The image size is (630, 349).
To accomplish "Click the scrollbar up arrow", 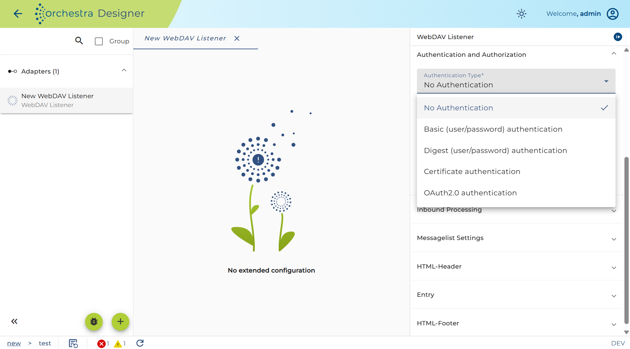I will [626, 50].
